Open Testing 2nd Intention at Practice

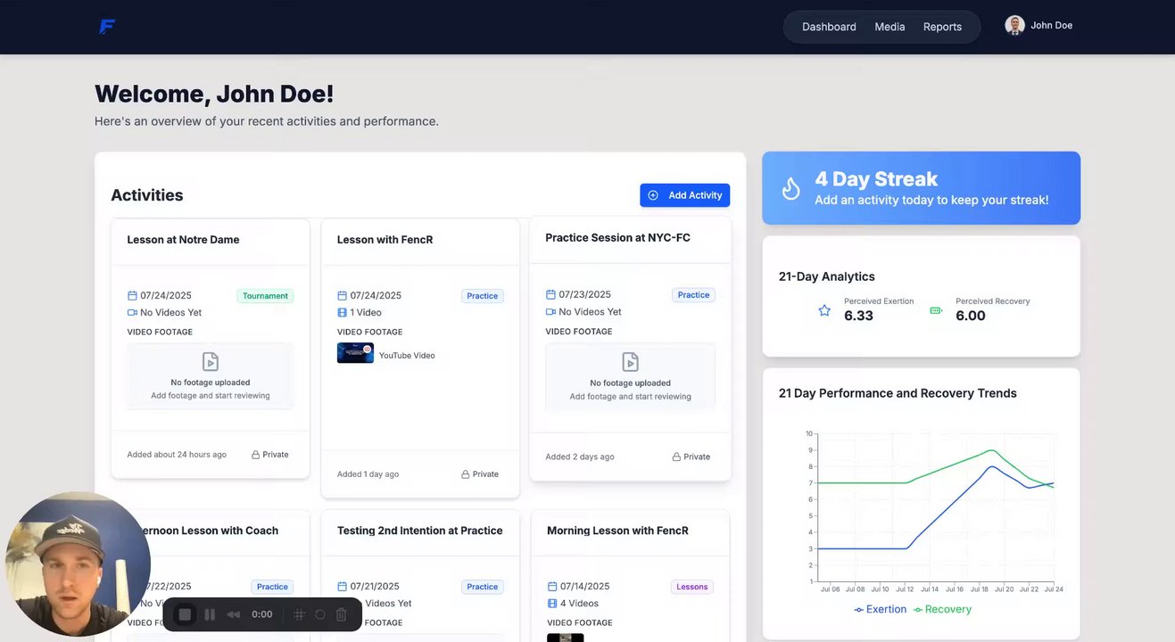point(419,531)
